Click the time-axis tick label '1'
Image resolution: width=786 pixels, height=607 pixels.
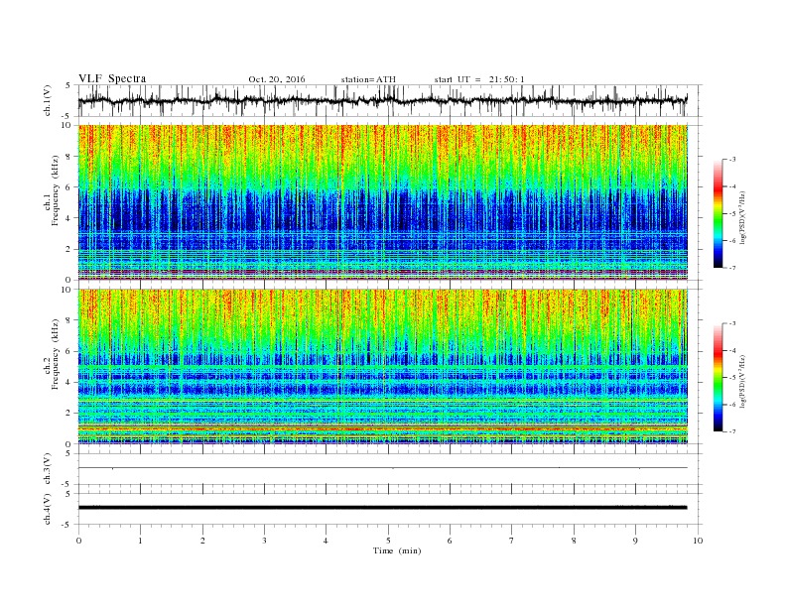tap(140, 541)
